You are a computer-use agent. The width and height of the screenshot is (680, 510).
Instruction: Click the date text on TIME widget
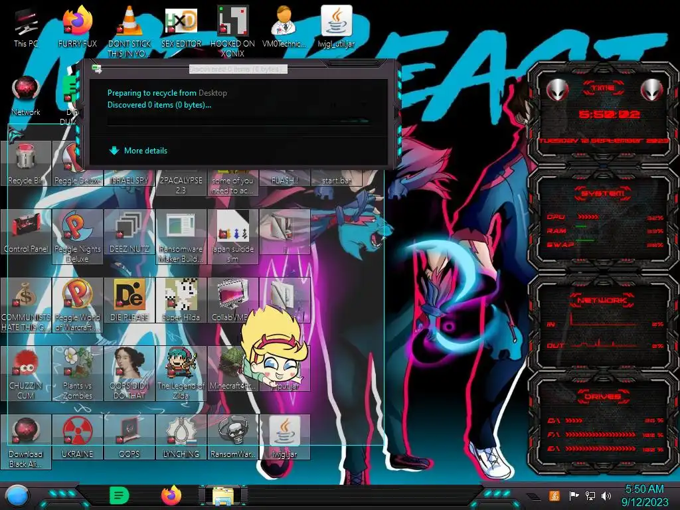[x=604, y=141]
